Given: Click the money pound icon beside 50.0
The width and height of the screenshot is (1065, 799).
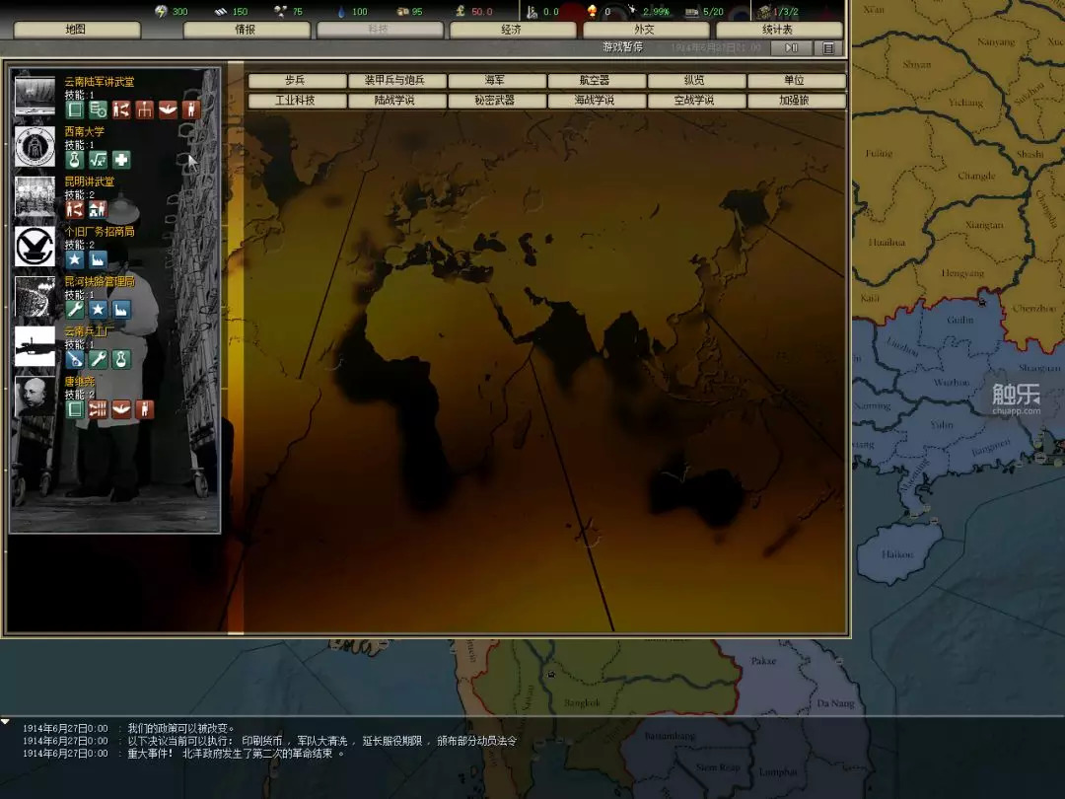Looking at the screenshot, I should (x=461, y=11).
